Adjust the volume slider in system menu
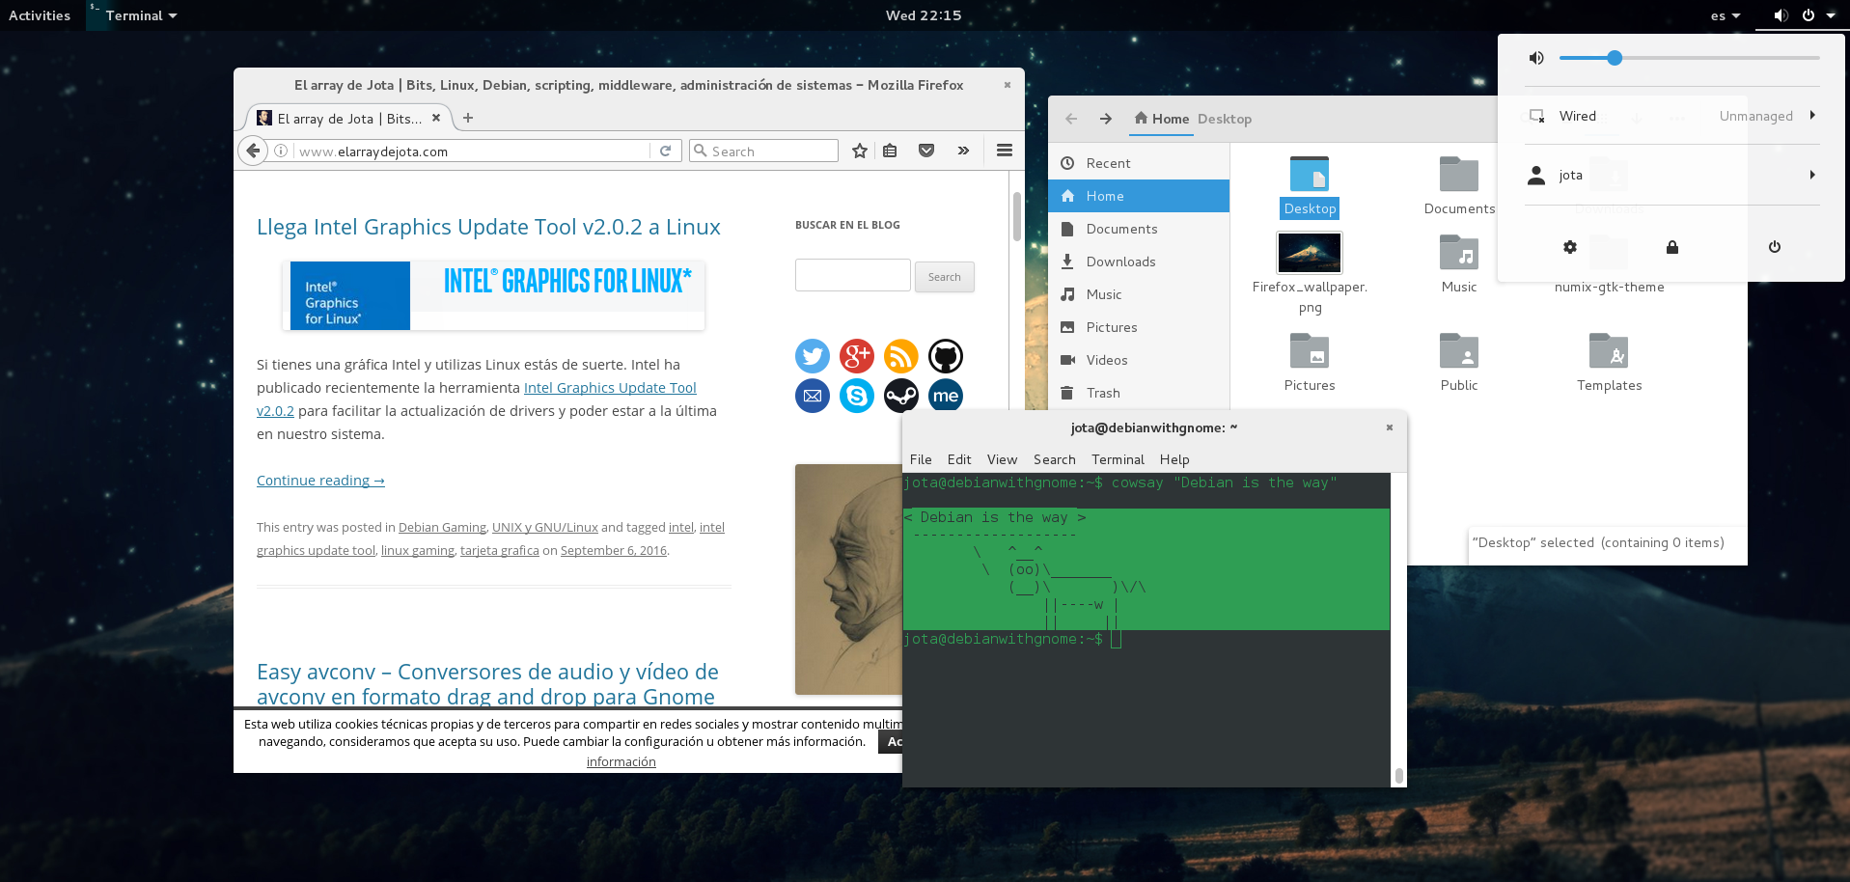Viewport: 1850px width, 882px height. pos(1689,58)
